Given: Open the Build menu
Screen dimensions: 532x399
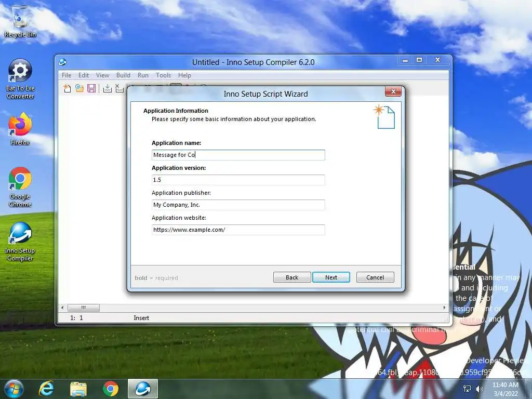Looking at the screenshot, I should pos(123,75).
